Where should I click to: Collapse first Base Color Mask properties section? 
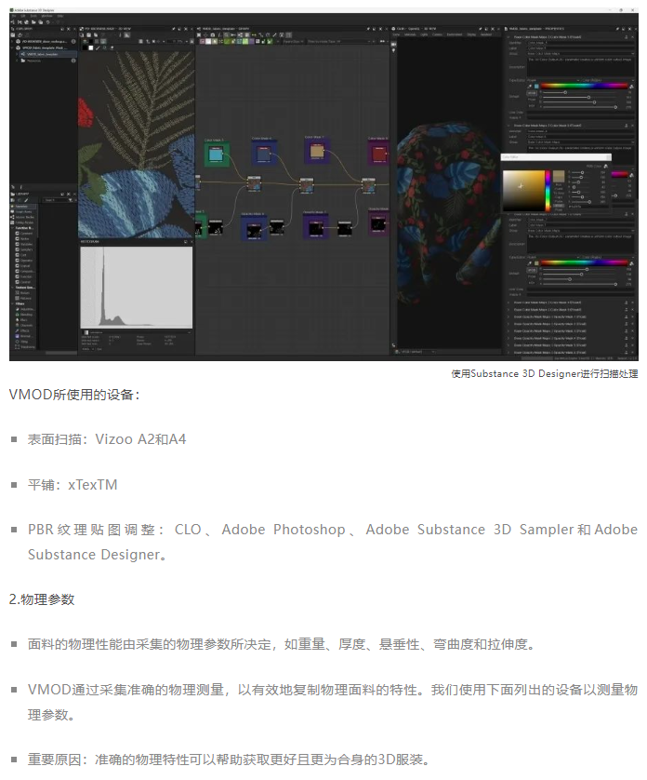[x=508, y=37]
